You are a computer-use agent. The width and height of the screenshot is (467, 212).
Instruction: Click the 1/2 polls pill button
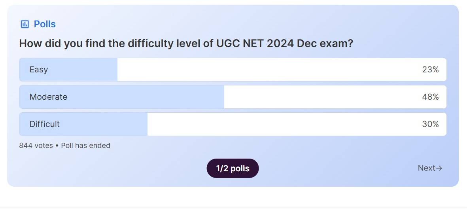coord(233,168)
